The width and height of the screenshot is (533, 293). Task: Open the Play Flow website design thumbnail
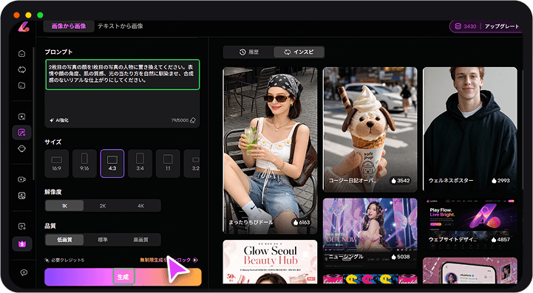pos(470,224)
